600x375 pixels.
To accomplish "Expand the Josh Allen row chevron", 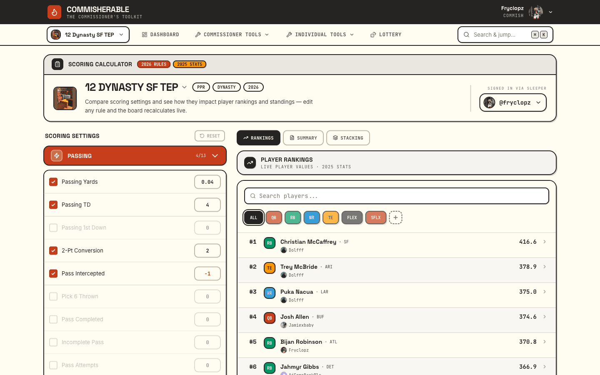I will (545, 317).
